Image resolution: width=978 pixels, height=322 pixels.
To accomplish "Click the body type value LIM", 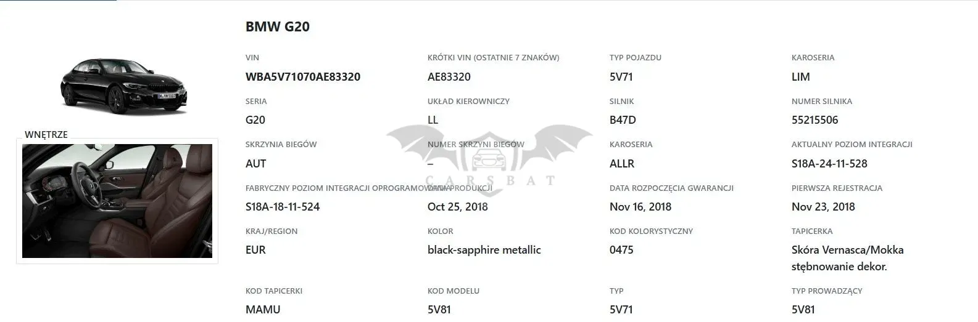I will (x=801, y=77).
